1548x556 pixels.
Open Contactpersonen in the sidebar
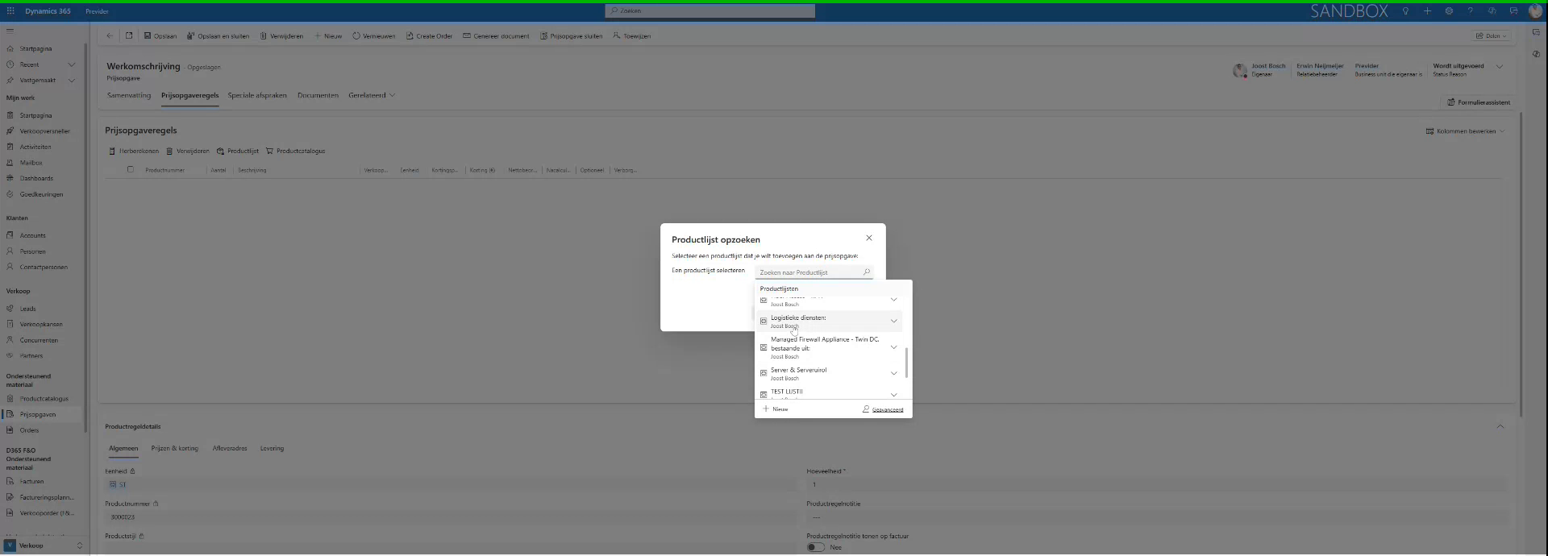[x=44, y=267]
